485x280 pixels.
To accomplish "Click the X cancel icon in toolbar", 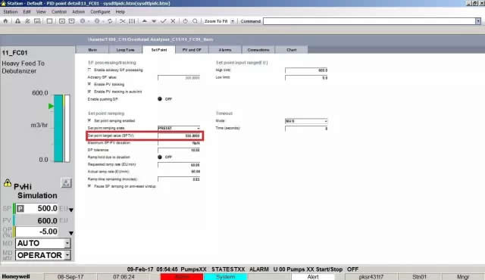I will tap(173, 21).
